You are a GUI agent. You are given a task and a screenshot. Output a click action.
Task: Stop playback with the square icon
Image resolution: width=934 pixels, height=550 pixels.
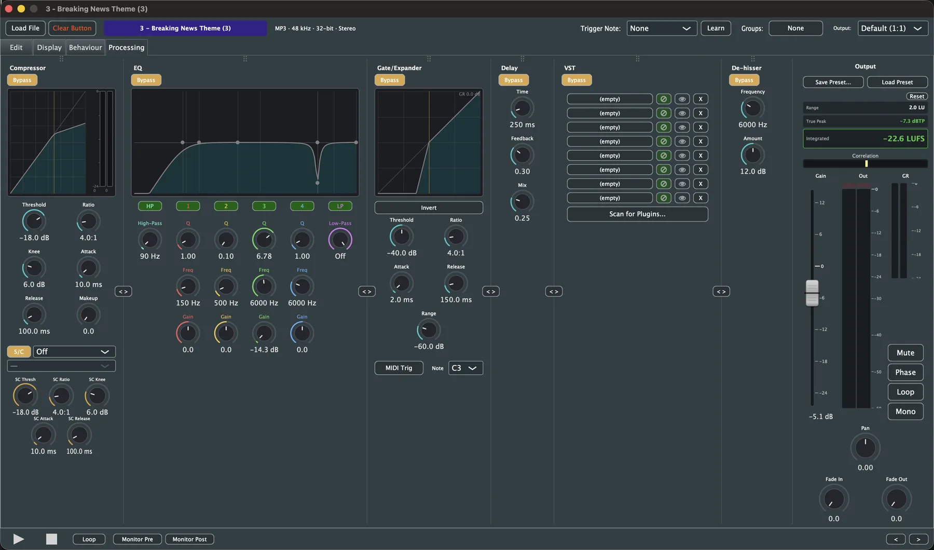(x=51, y=539)
